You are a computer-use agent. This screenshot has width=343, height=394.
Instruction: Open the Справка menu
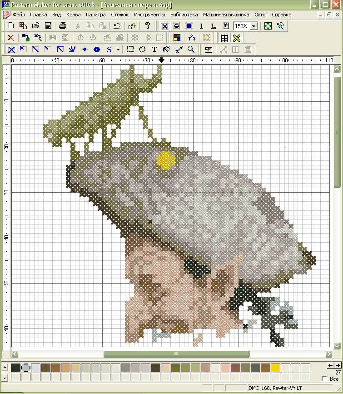pos(281,15)
